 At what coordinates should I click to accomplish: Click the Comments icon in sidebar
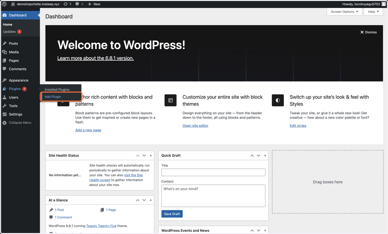[x=5, y=69]
